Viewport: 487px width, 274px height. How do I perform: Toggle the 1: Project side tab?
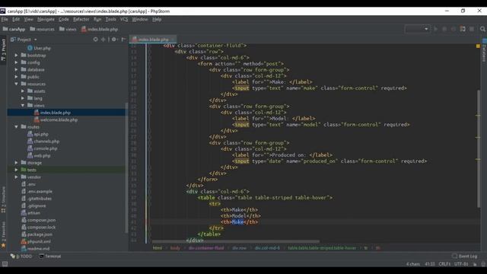(3, 49)
